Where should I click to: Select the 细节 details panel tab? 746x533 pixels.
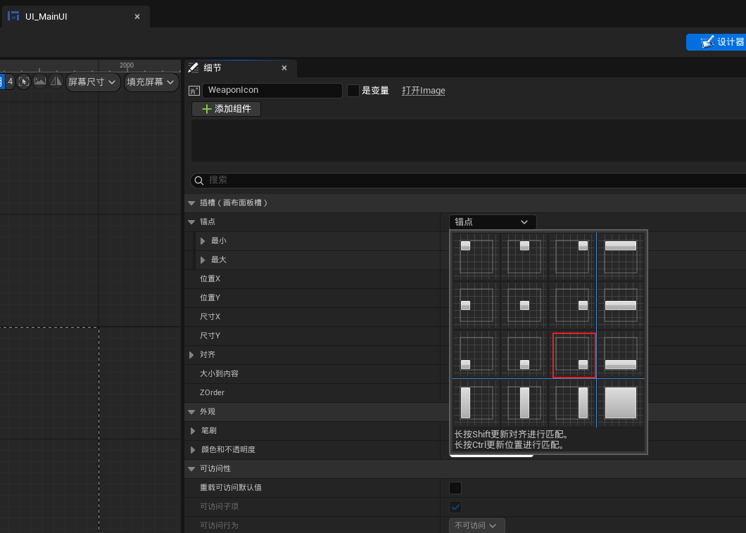point(213,68)
